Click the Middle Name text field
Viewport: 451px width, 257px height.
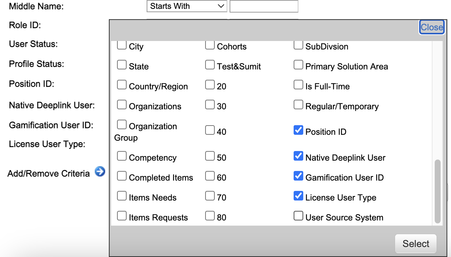point(264,6)
